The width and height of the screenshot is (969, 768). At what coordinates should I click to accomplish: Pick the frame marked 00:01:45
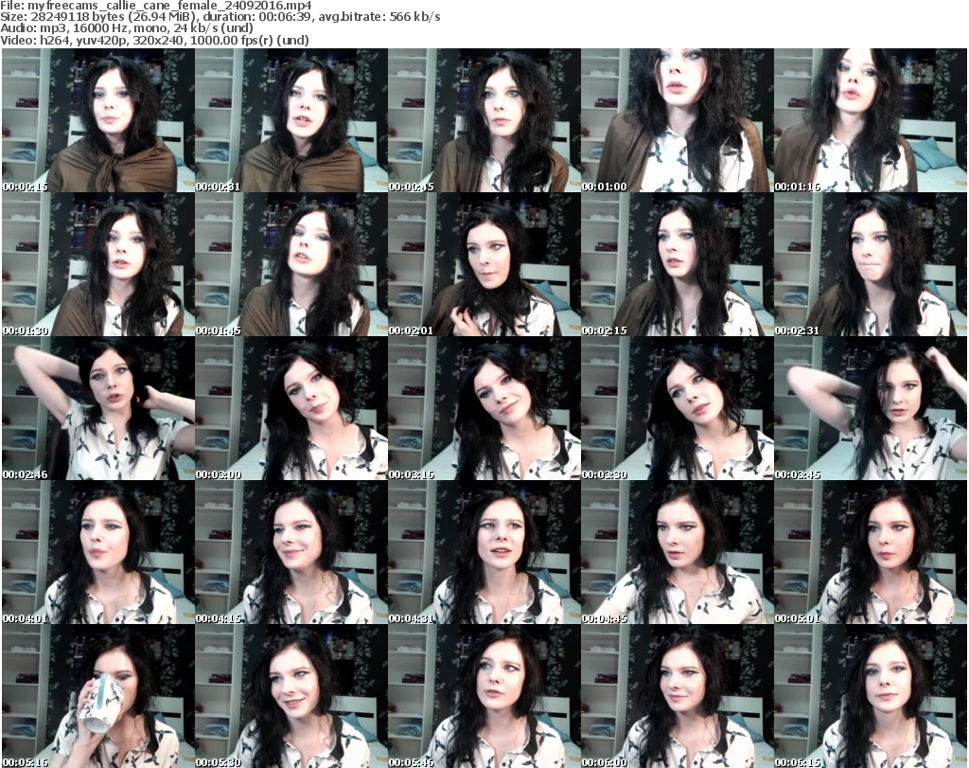[x=291, y=264]
